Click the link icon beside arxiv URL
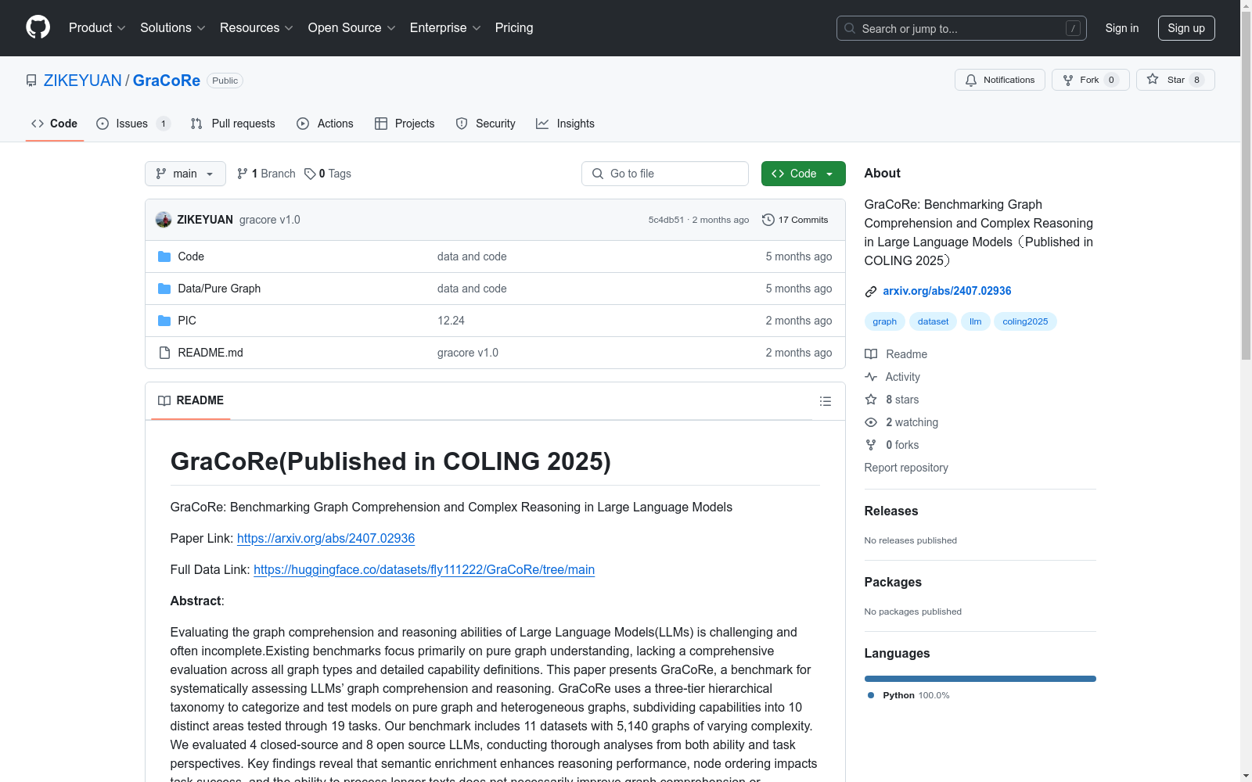1252x782 pixels. 871,292
